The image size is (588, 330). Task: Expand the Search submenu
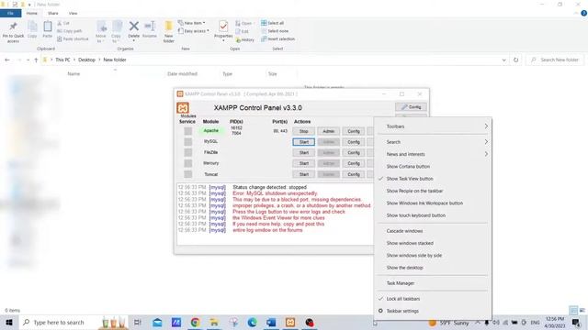pyautogui.click(x=433, y=142)
